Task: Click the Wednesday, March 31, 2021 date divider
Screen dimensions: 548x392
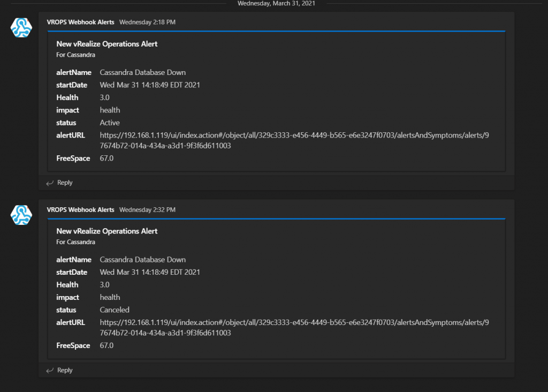Action: [276, 4]
